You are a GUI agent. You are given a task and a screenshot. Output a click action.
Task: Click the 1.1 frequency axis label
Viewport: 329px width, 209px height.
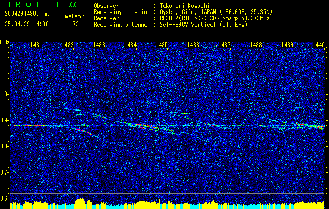click(5, 68)
